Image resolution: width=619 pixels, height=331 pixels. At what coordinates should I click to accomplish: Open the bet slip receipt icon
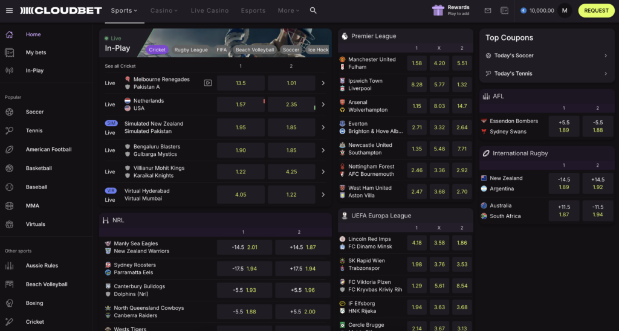pyautogui.click(x=504, y=10)
